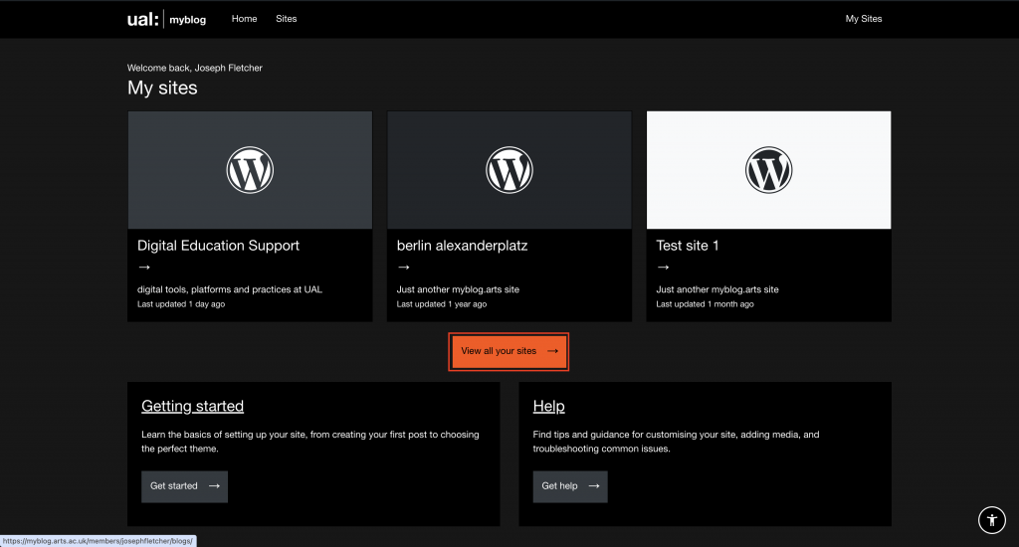Select 'Last updated 1 year ago' text
The image size is (1019, 547).
tap(441, 304)
